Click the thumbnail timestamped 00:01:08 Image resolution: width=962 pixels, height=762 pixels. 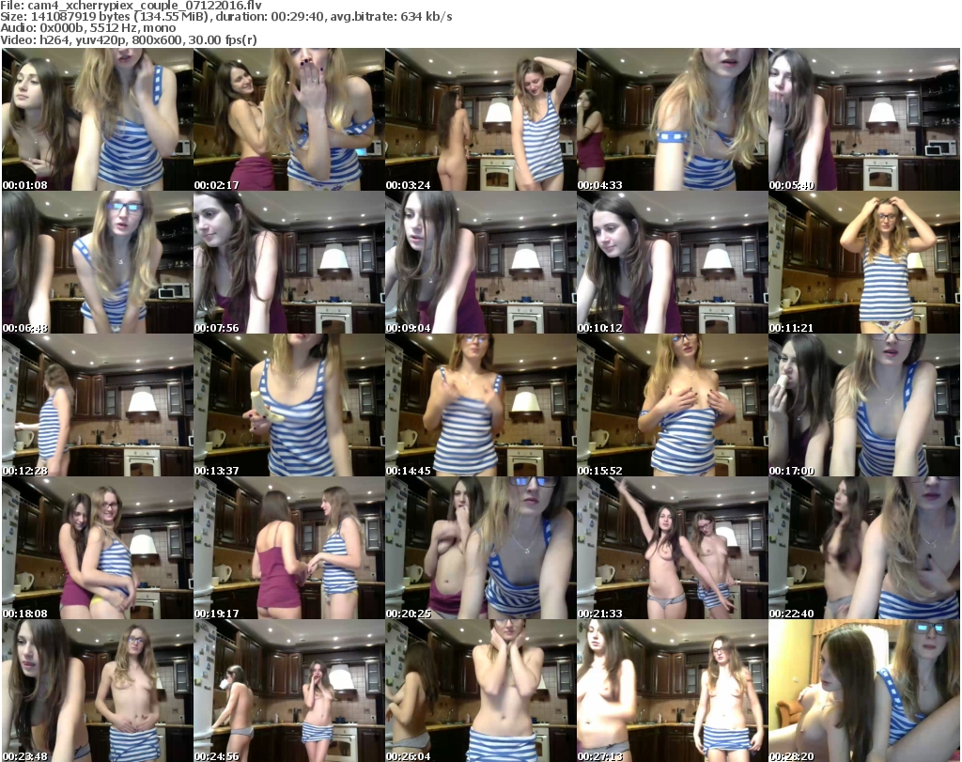click(x=97, y=120)
